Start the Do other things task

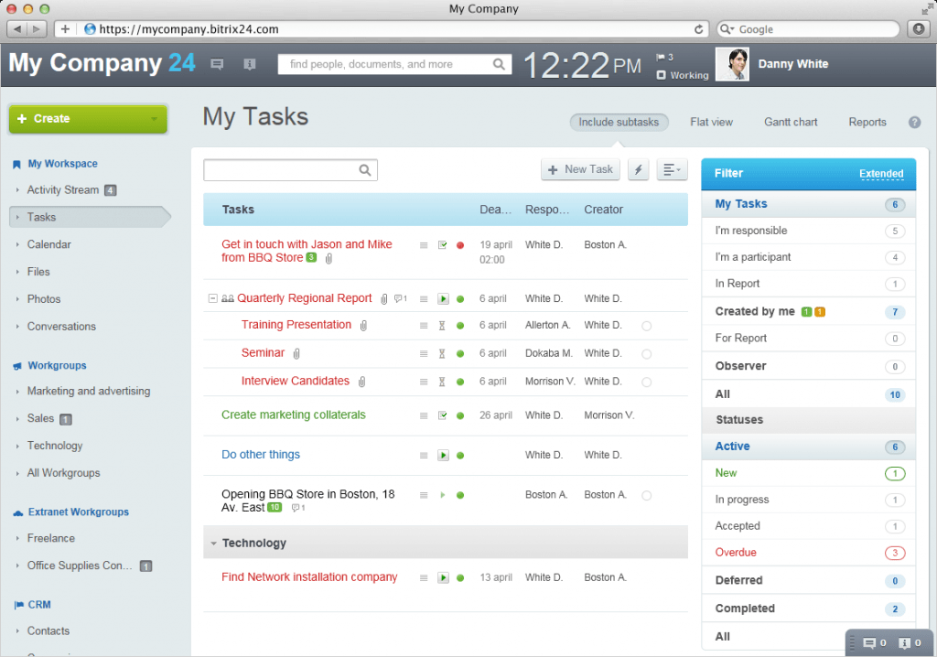click(443, 455)
